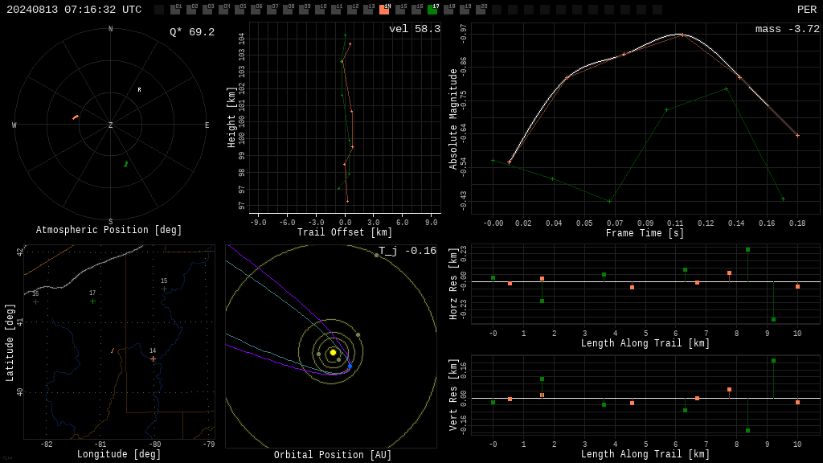The image size is (823, 463).
Task: Click station 17 green cross marker on map
Action: point(93,301)
